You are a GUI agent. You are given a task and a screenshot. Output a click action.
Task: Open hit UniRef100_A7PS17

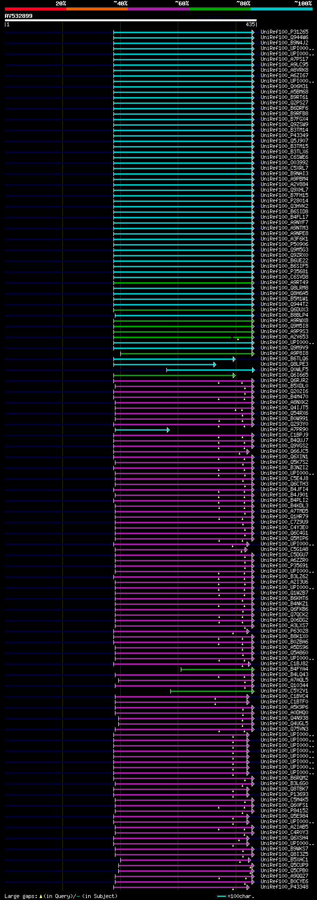[x=284, y=59]
